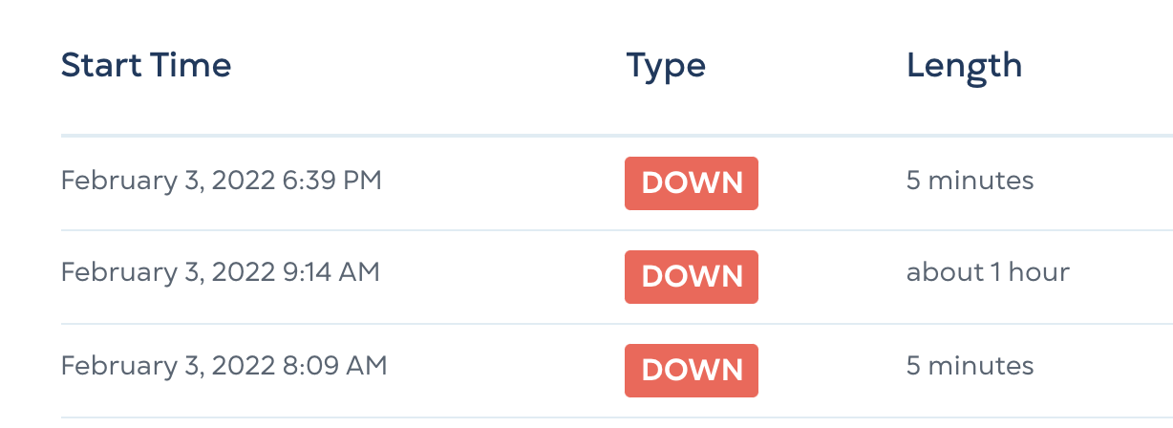Click the DOWN badge for the 9:14 AM incident
The image size is (1173, 428).
692,276
